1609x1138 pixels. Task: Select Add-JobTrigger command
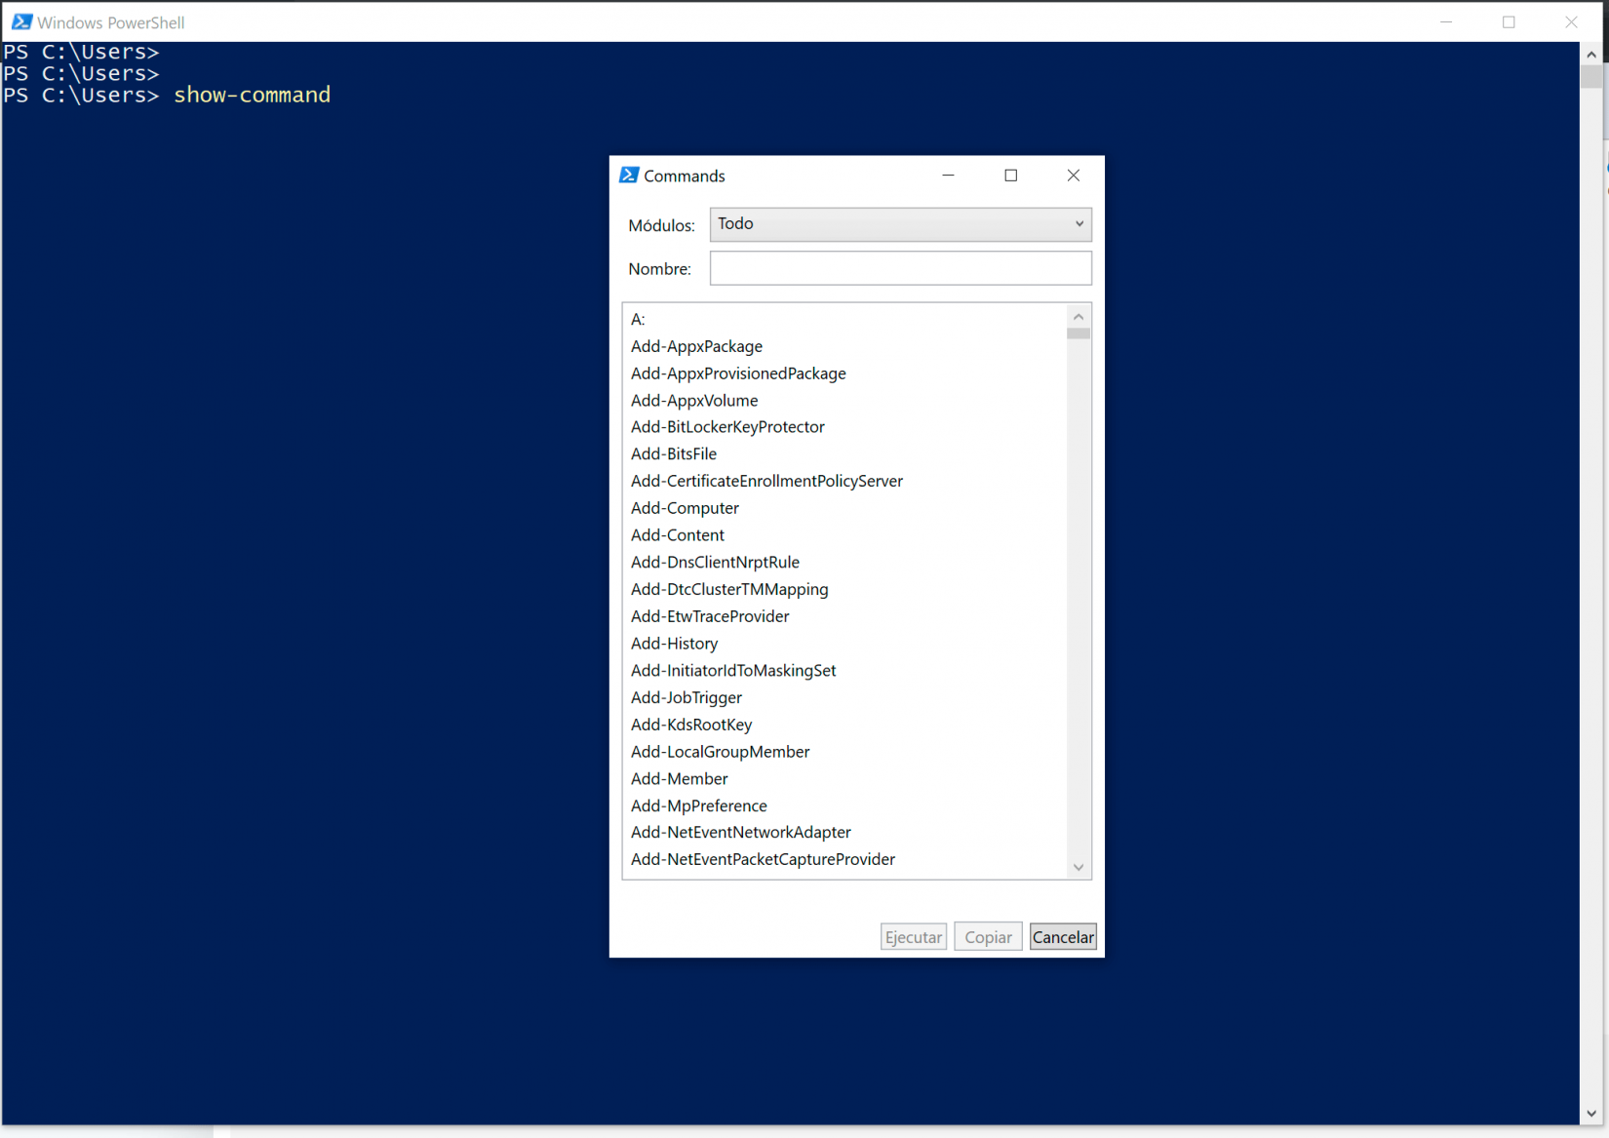click(x=687, y=698)
